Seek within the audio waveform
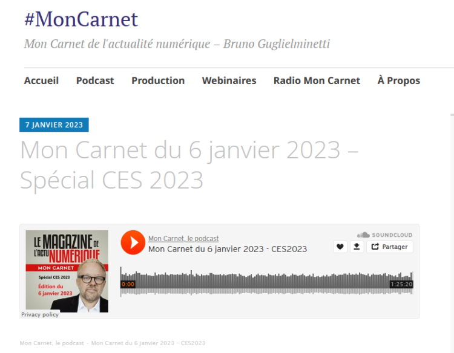Viewport: 454px width, 353px height. pyautogui.click(x=267, y=281)
